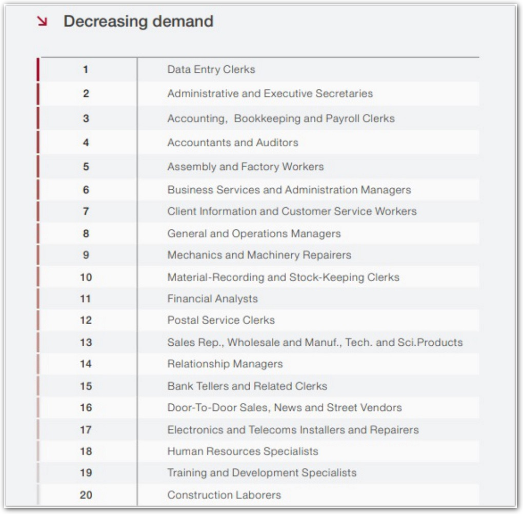Click the red downward arrow icon

click(42, 21)
